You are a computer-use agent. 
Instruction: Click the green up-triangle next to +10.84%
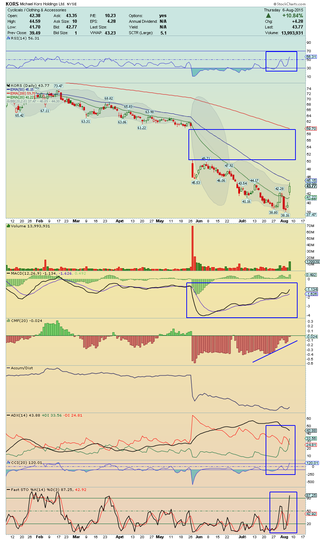pyautogui.click(x=268, y=16)
